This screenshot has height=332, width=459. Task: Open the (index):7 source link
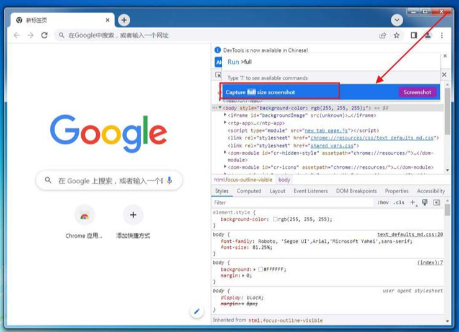pos(430,263)
